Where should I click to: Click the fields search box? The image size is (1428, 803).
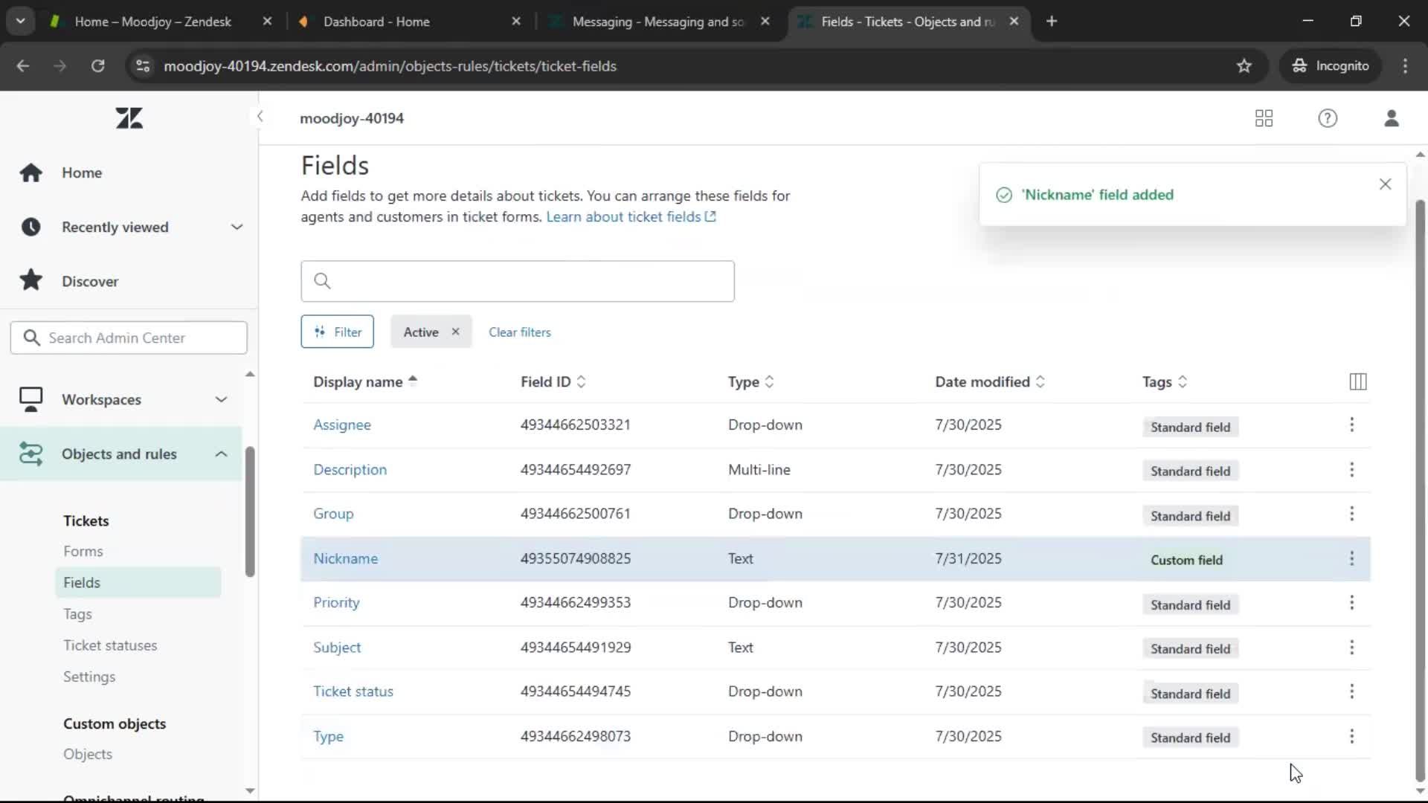tap(518, 281)
